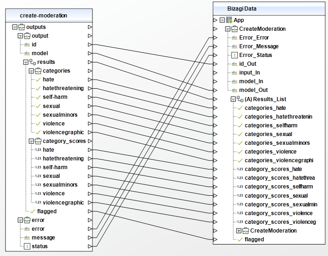This screenshot has width=328, height=256.
Task: Click the 1.23 number icon beside category_scores hate
Action: pos(38,150)
